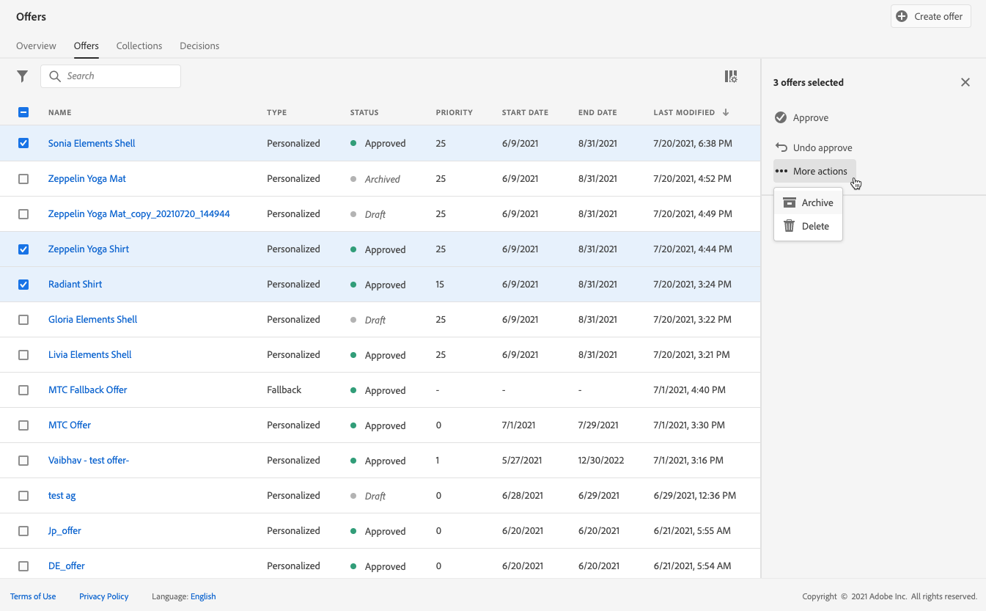This screenshot has height=611, width=986.
Task: Click the Create offer plus icon
Action: pyautogui.click(x=902, y=16)
